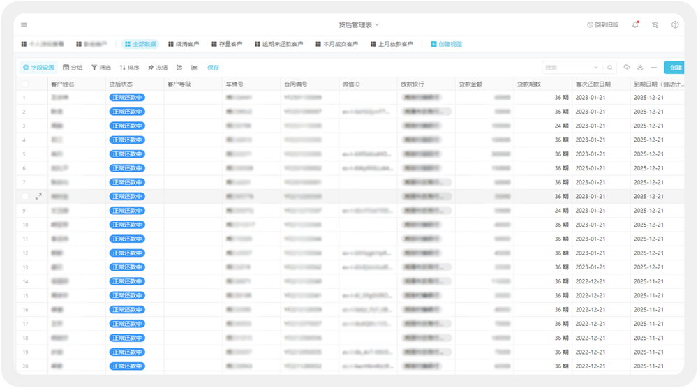
Task: Open the hamburger menu at top left
Action: point(24,24)
